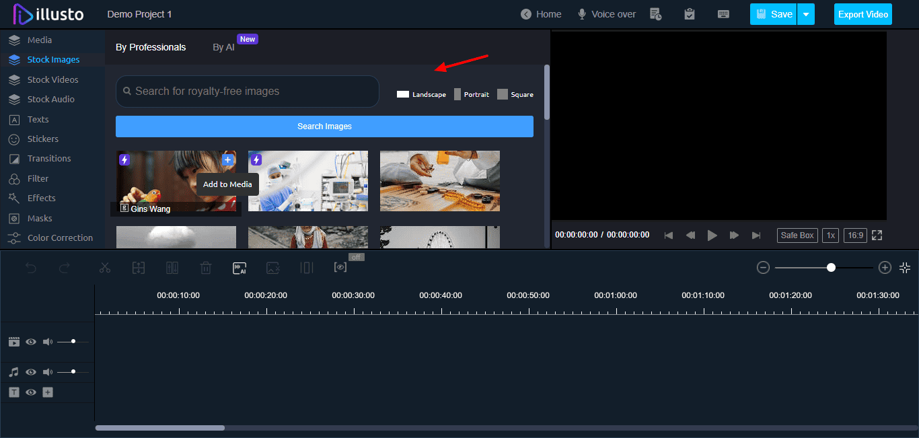Expand the Save dropdown arrow
The image size is (919, 438).
pyautogui.click(x=806, y=14)
